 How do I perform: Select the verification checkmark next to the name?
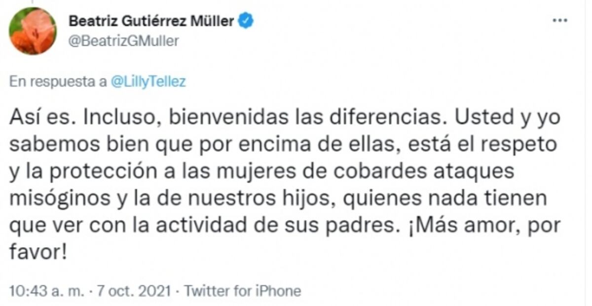(245, 20)
